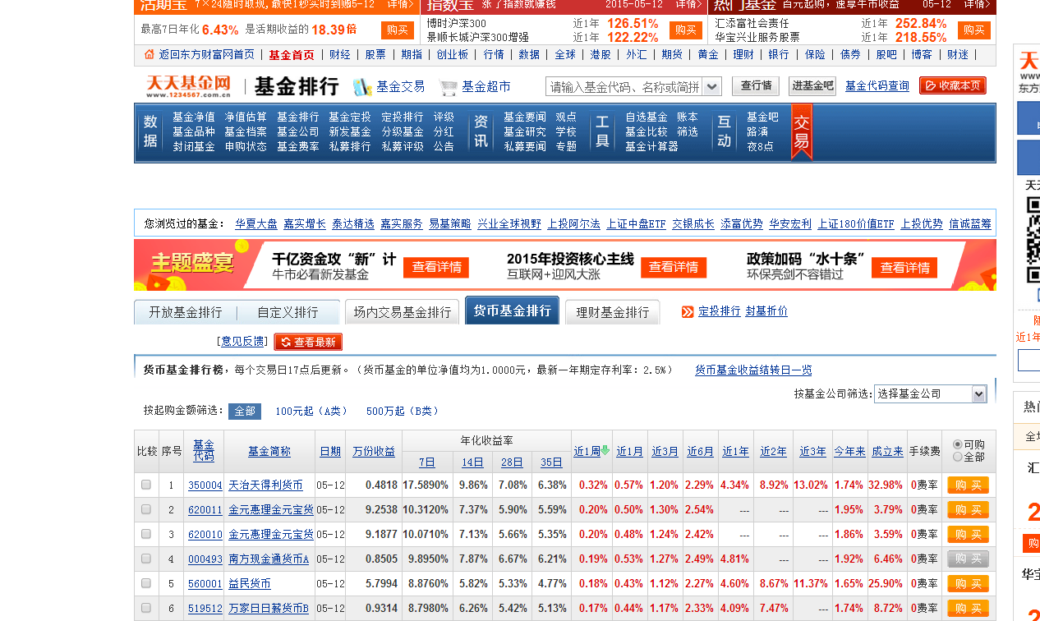Click the 基金超市 shopping cart icon
This screenshot has width=1040, height=621.
448,87
